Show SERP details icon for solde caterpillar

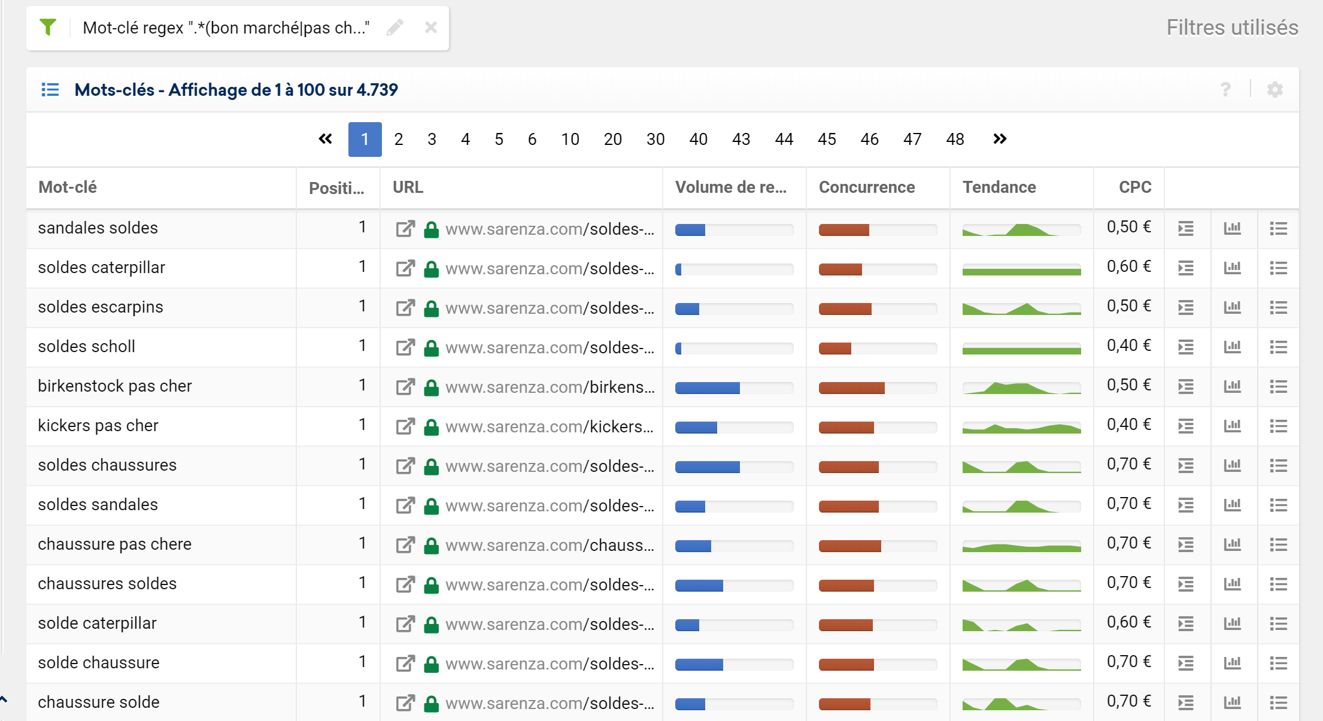1186,624
